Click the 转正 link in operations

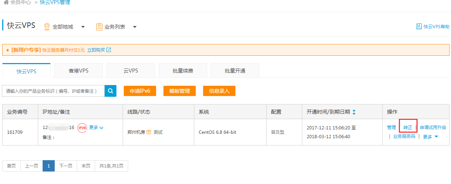point(408,128)
